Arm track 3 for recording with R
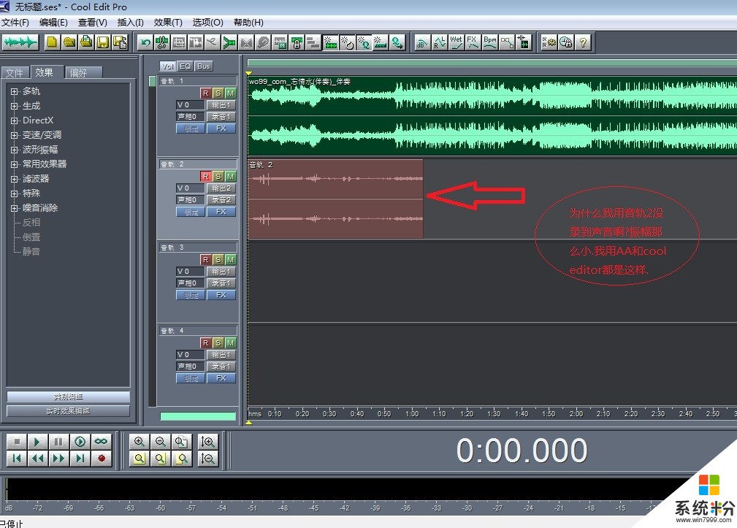Viewport: 737px width, 528px height. [206, 259]
